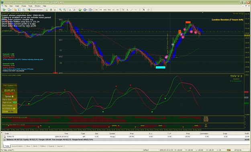Select the trendline drawing tool

click(x=132, y=10)
